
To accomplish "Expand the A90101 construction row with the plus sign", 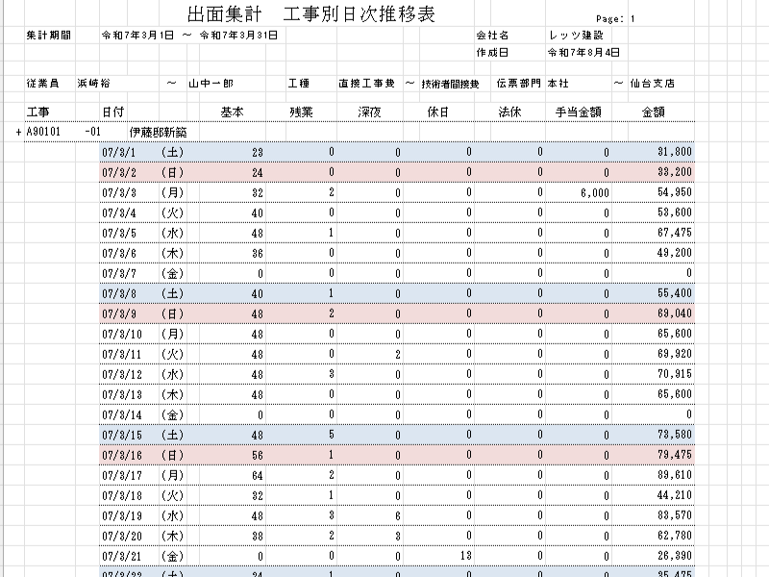I will click(18, 133).
